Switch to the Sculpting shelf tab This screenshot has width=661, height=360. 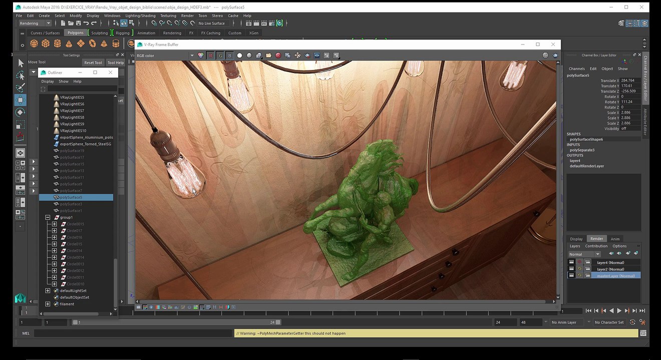(99, 33)
